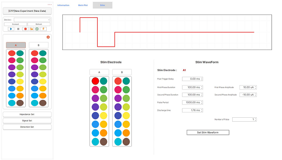This screenshot has width=282, height=160.
Task: Switch to the Main Plot tab
Action: coord(83,5)
